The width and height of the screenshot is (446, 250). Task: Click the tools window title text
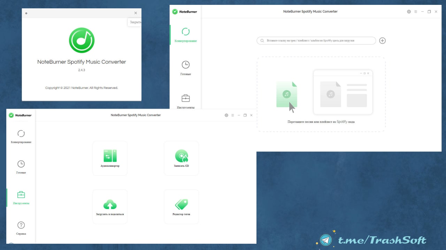point(136,115)
